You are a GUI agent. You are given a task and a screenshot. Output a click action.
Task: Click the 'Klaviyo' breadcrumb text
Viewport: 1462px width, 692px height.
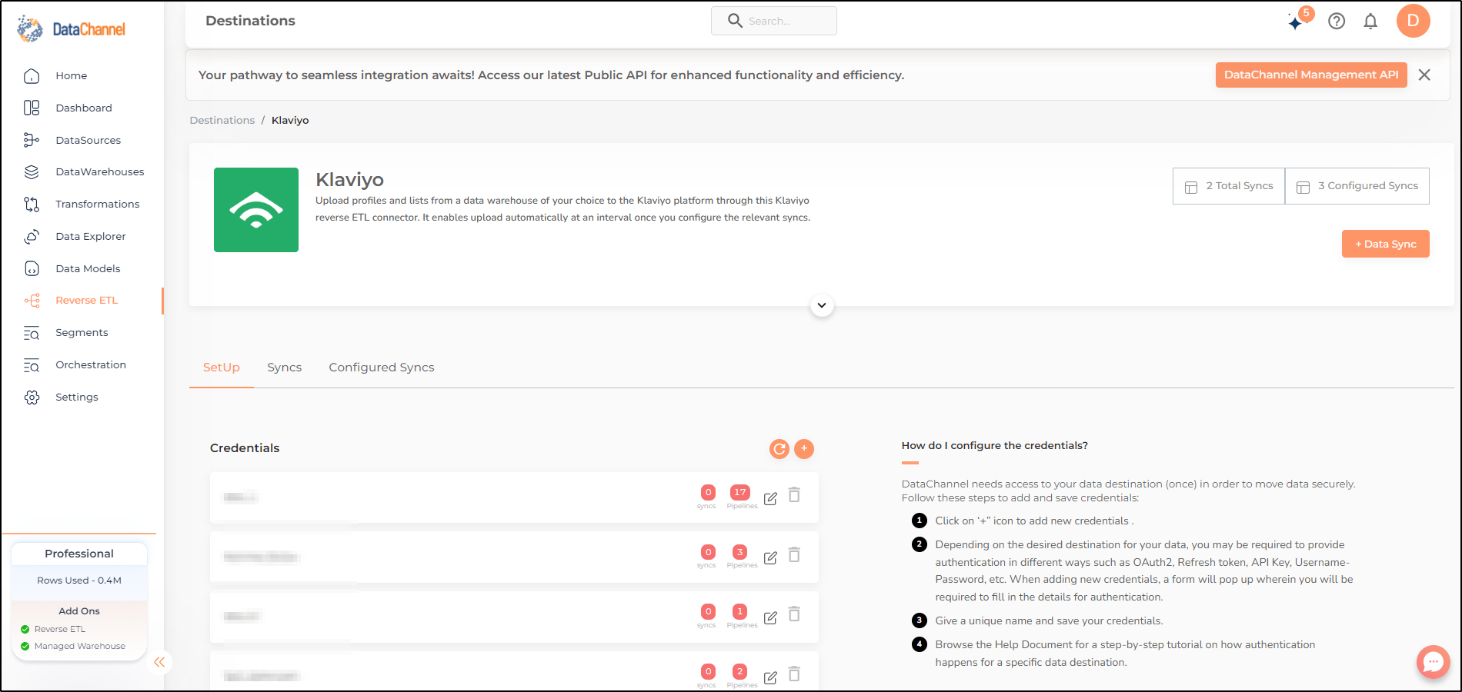[x=290, y=121]
